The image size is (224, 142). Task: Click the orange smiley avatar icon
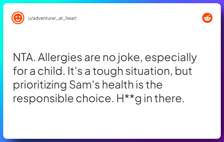(x=18, y=18)
